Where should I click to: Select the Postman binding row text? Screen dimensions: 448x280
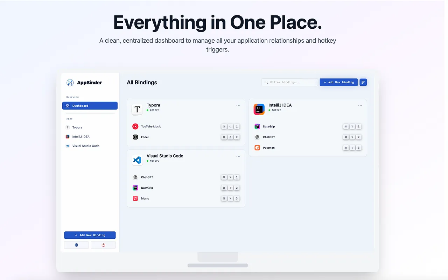269,148
